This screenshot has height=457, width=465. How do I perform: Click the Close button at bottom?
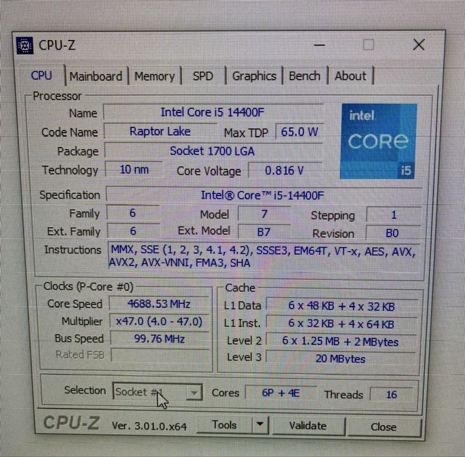pos(383,427)
